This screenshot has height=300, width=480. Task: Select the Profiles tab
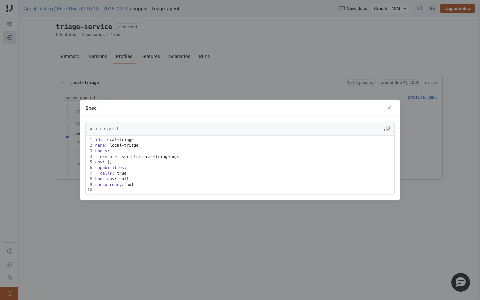tap(124, 56)
